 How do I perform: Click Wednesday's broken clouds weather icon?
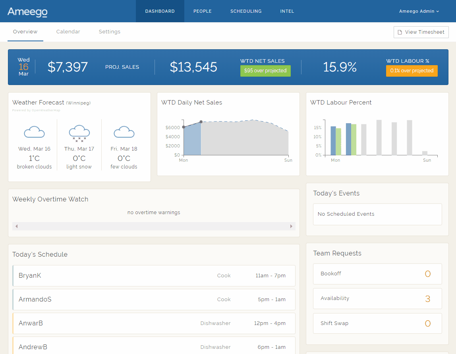click(34, 132)
